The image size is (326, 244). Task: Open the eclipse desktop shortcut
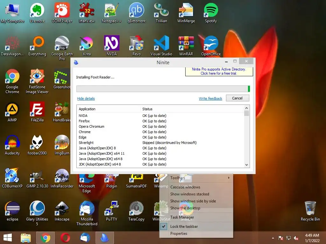[12, 211]
